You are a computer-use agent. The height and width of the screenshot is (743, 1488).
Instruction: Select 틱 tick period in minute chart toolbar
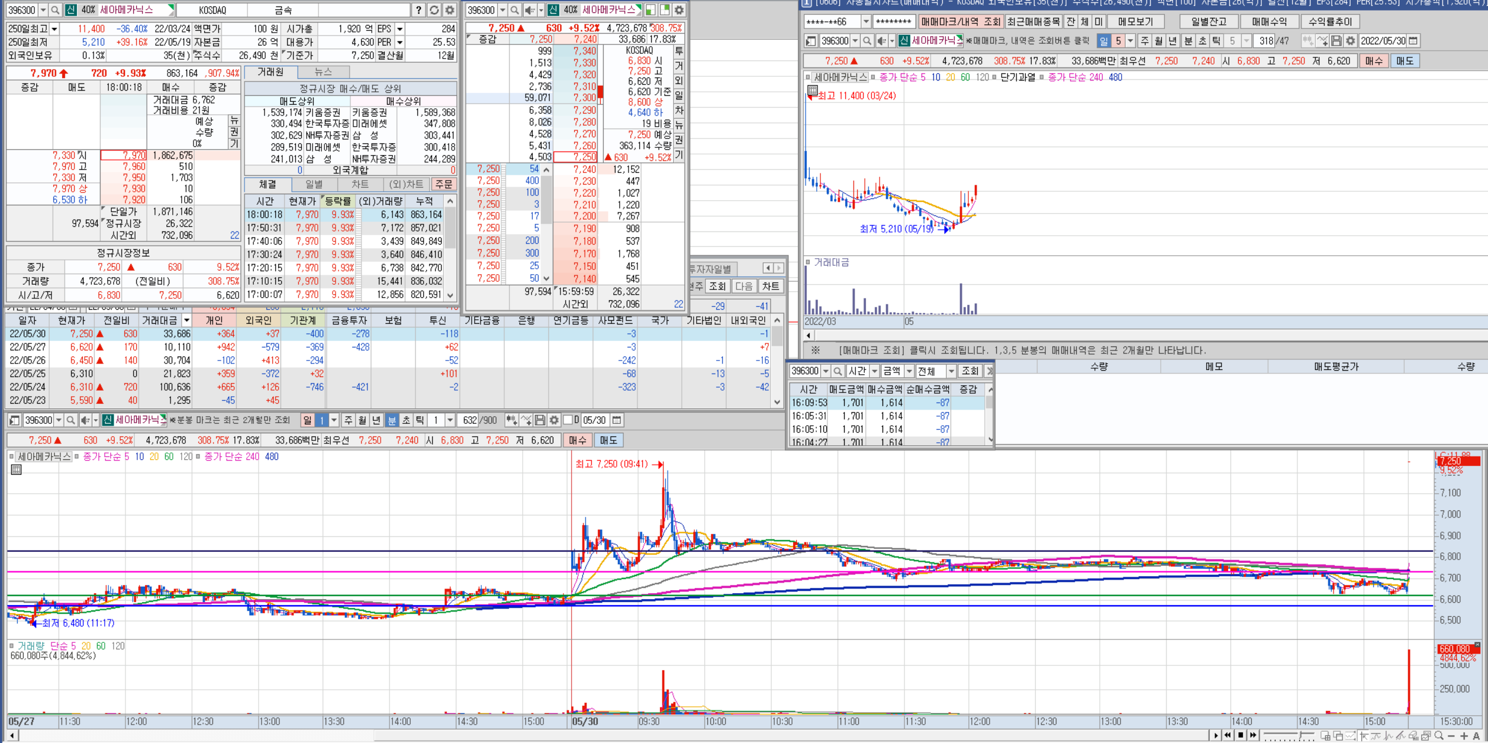pos(420,420)
